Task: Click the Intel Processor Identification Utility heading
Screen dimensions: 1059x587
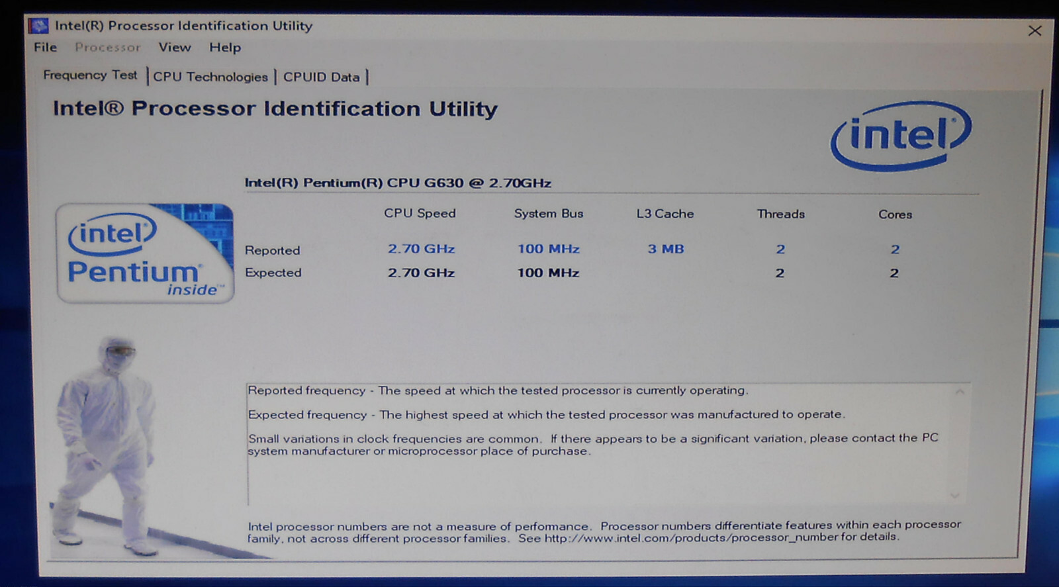Action: 275,109
